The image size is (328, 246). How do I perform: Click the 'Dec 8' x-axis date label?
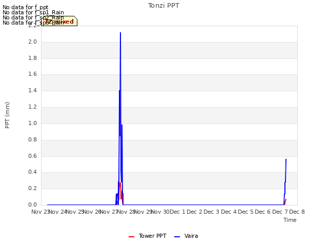297,212
